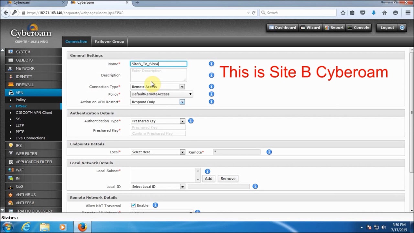This screenshot has width=414, height=233.
Task: Click Add button for Local Subnet
Action: (209, 179)
